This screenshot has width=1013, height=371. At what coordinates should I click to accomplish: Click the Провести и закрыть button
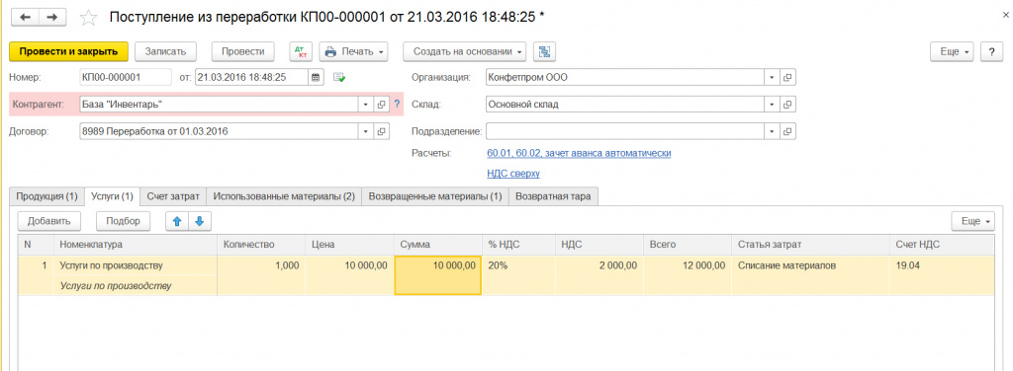pos(68,51)
